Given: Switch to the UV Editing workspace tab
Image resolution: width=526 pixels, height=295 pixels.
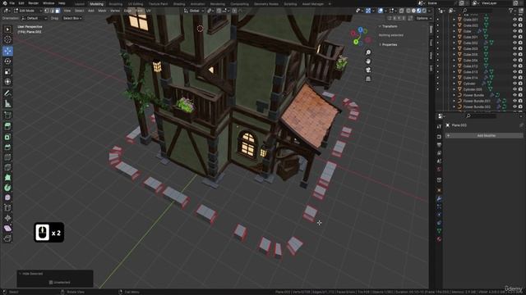Looking at the screenshot, I should 136,4.
